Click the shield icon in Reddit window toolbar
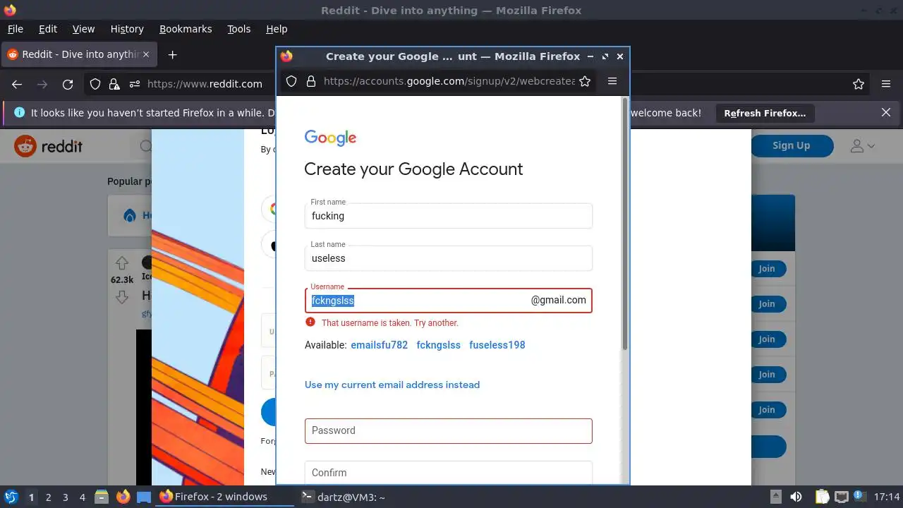The height and width of the screenshot is (508, 903). pyautogui.click(x=95, y=84)
